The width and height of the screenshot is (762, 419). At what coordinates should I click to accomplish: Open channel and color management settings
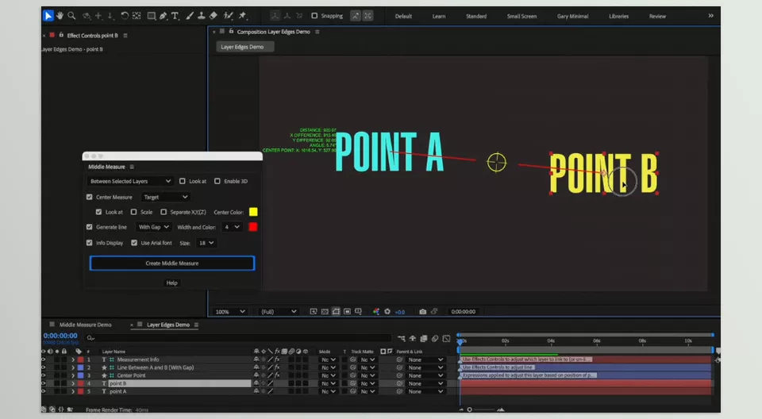pos(375,312)
